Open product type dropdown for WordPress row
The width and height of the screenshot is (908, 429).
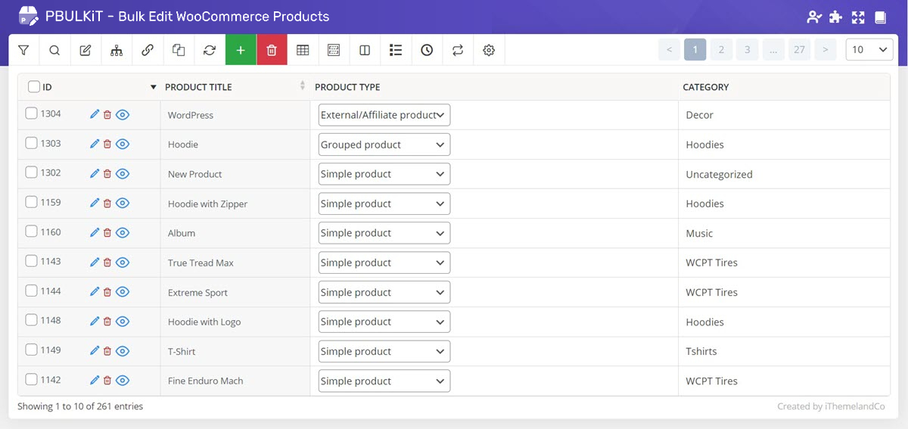[384, 115]
